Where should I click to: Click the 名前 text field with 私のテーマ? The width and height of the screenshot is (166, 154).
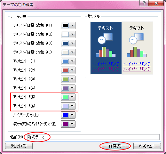[x=93, y=137]
